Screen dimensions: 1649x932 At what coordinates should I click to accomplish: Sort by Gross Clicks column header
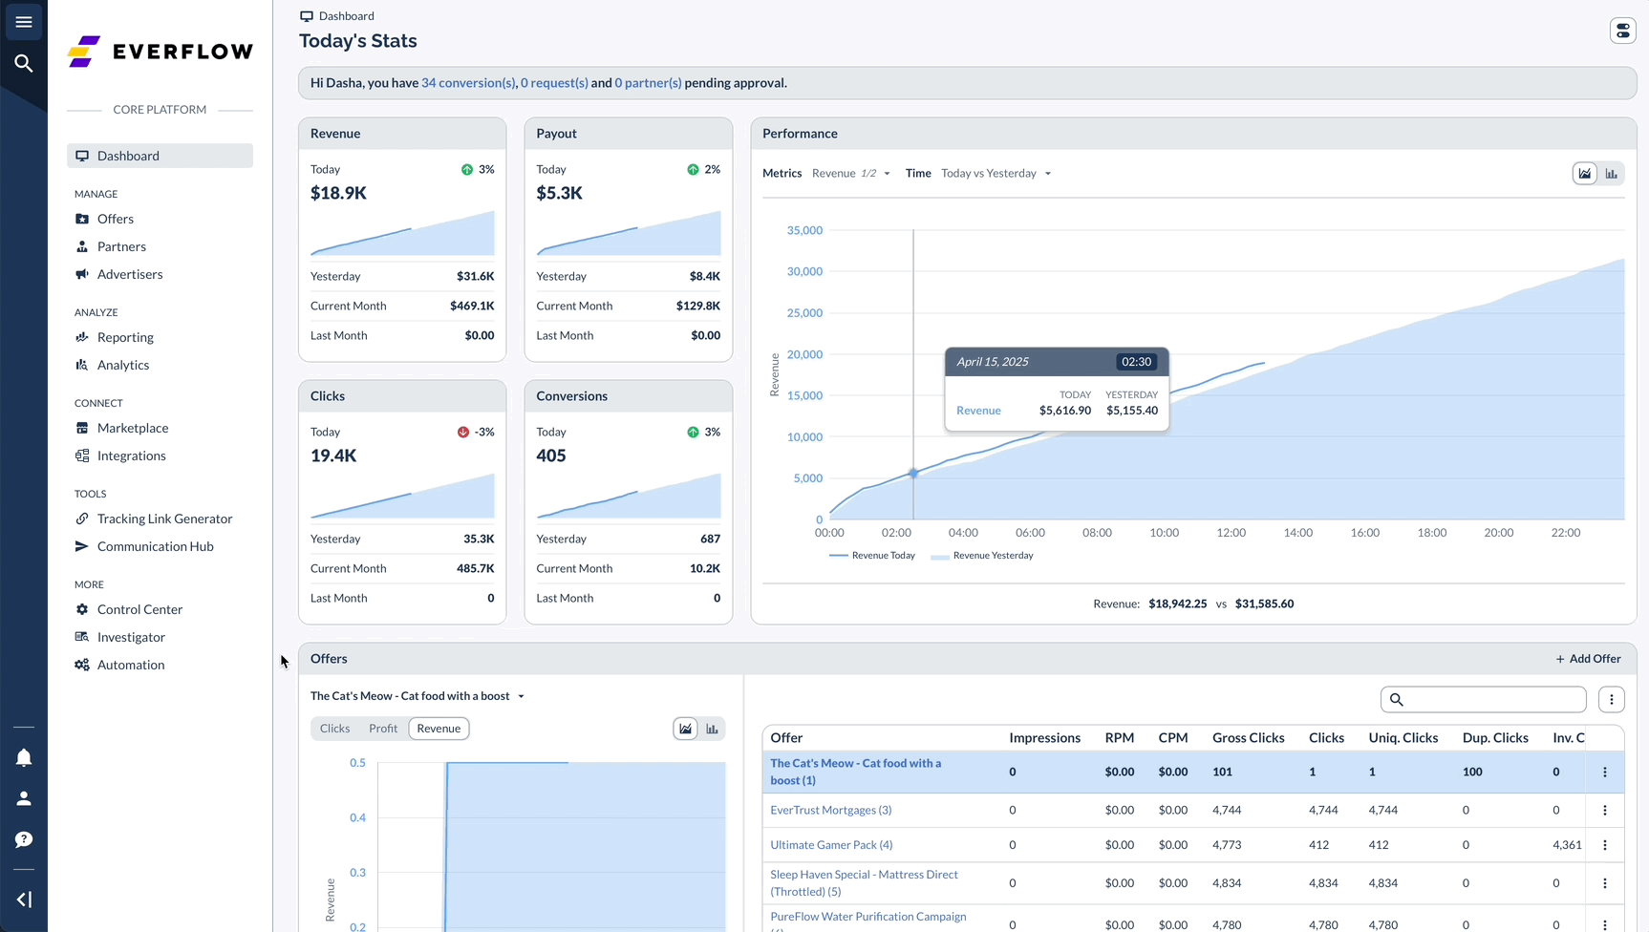click(x=1248, y=738)
